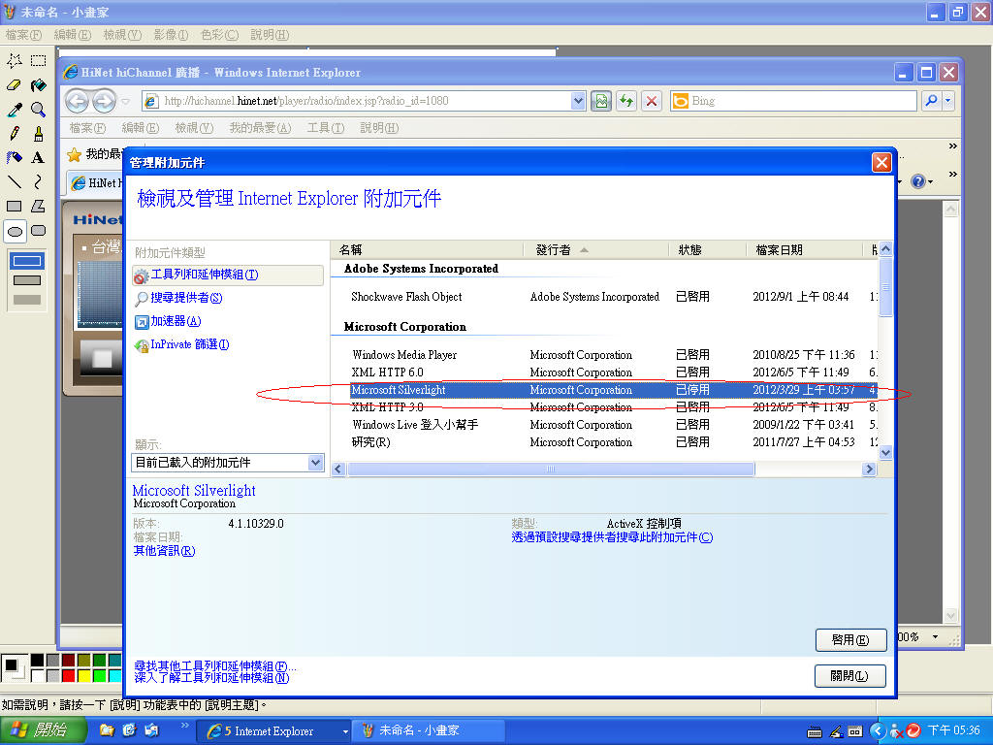993x745 pixels.
Task: Open the 顯示 combo box 目前已載入的附加元件
Action: 228,463
